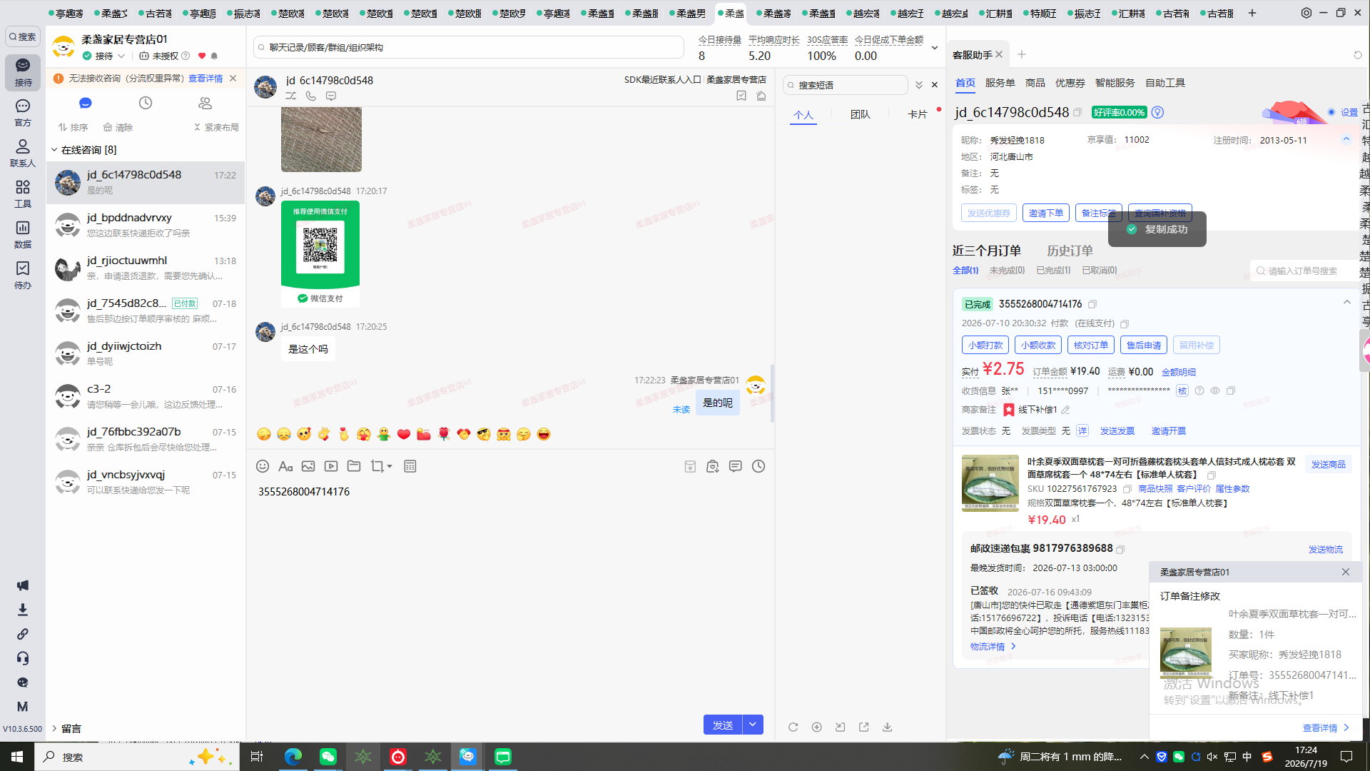This screenshot has height=771, width=1370.
Task: Open the emoji picker in chat toolbar
Action: (263, 466)
